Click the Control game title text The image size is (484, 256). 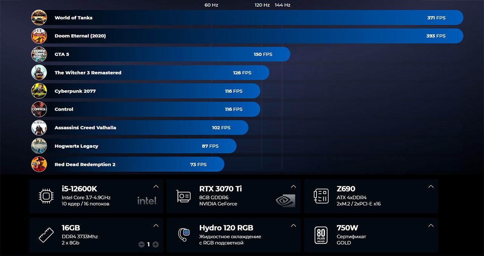coord(64,109)
